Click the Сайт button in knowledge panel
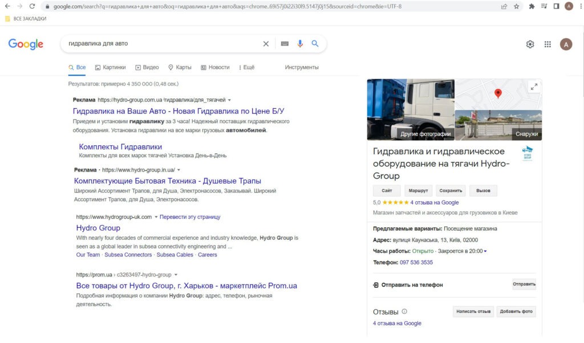 (387, 190)
